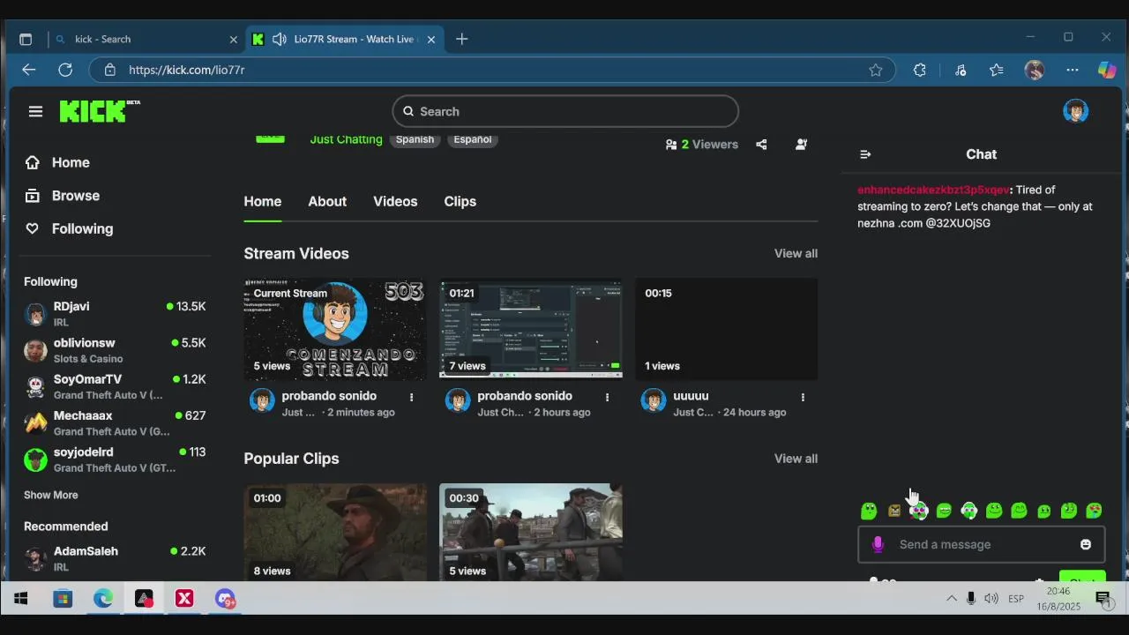Open Just Chatting category link
The width and height of the screenshot is (1129, 635).
click(x=346, y=139)
